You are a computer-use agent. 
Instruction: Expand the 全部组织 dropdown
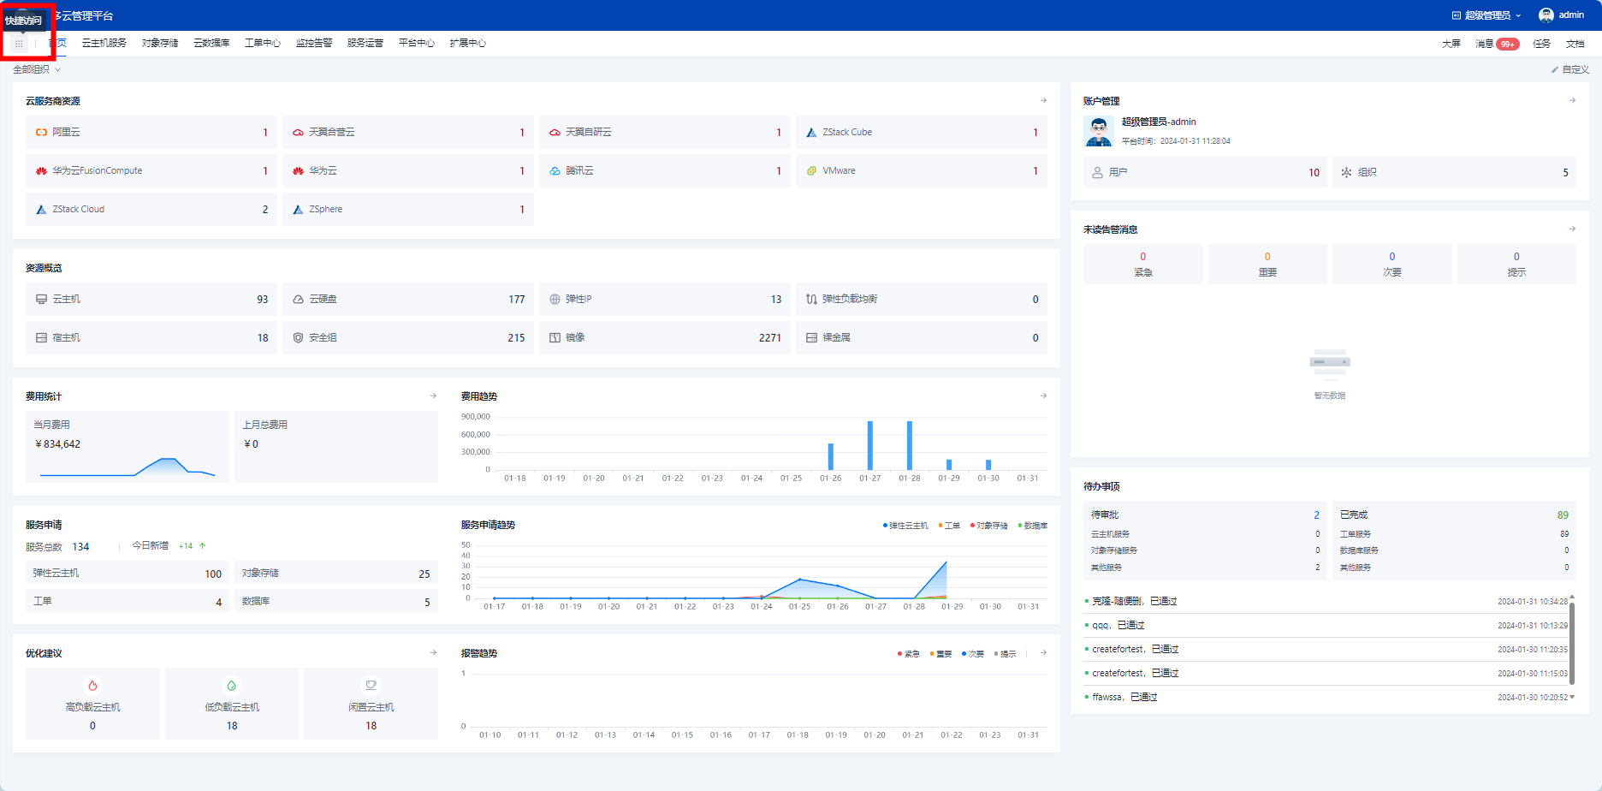37,70
